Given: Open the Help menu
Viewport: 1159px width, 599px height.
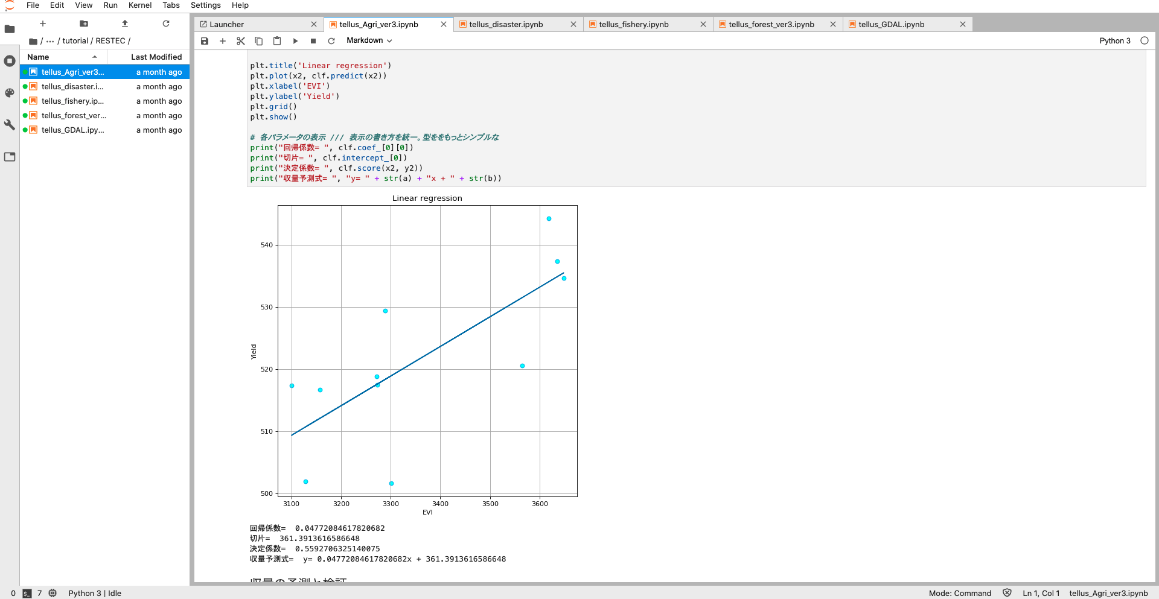Looking at the screenshot, I should (240, 5).
